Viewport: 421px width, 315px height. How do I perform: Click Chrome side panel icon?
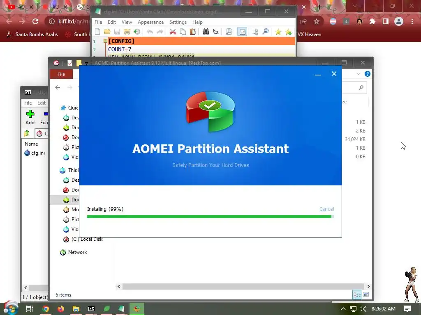[x=386, y=21]
